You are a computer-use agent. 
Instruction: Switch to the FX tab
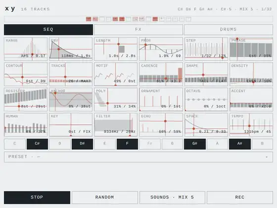pyautogui.click(x=138, y=30)
